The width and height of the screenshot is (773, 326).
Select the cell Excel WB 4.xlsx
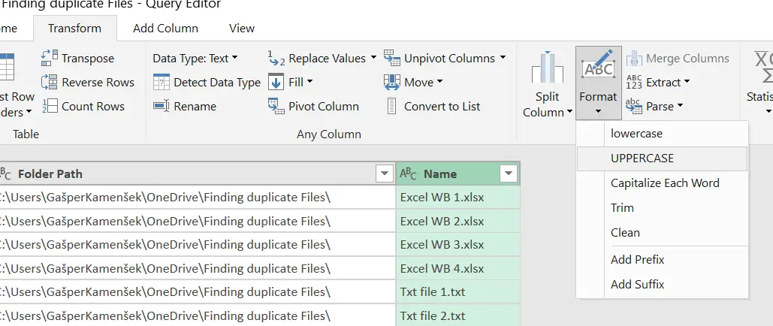[458, 268]
